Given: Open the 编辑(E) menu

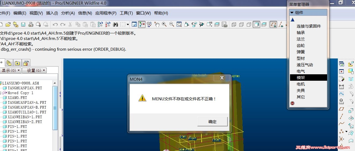Looking at the screenshot, I should [20, 13].
